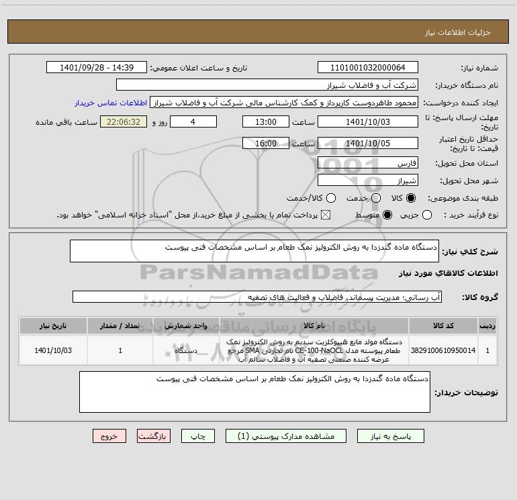Click the unit cell دستگاه

[x=186, y=350]
